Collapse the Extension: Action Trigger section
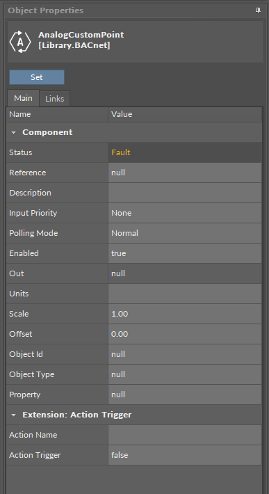 click(x=13, y=415)
